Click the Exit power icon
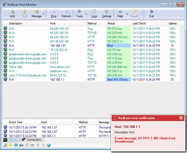187x153 pixels. pyautogui.click(x=151, y=12)
